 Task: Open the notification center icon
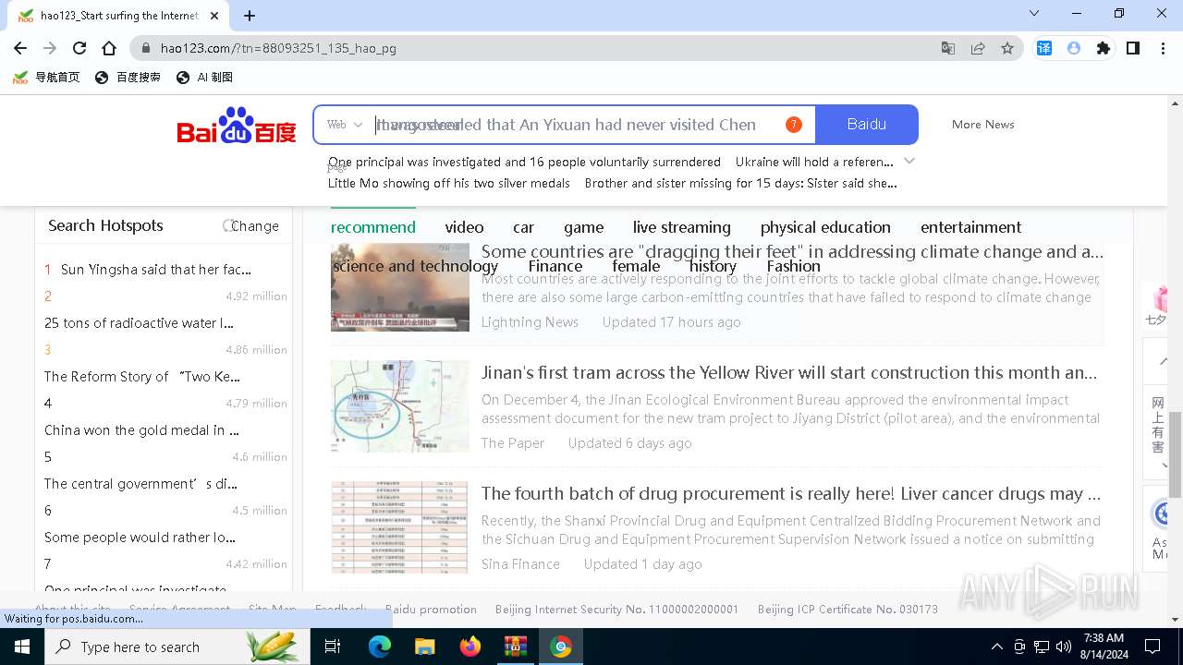(x=1153, y=647)
